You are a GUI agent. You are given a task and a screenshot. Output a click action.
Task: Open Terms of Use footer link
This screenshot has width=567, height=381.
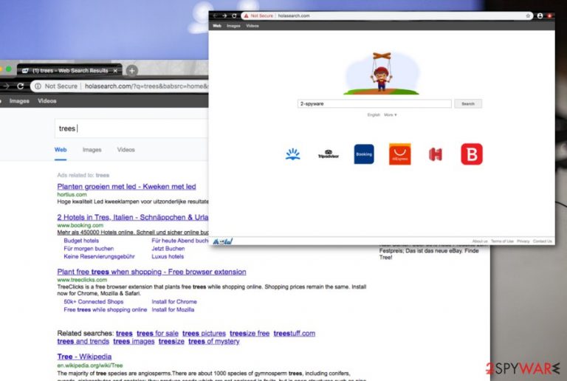tap(502, 241)
